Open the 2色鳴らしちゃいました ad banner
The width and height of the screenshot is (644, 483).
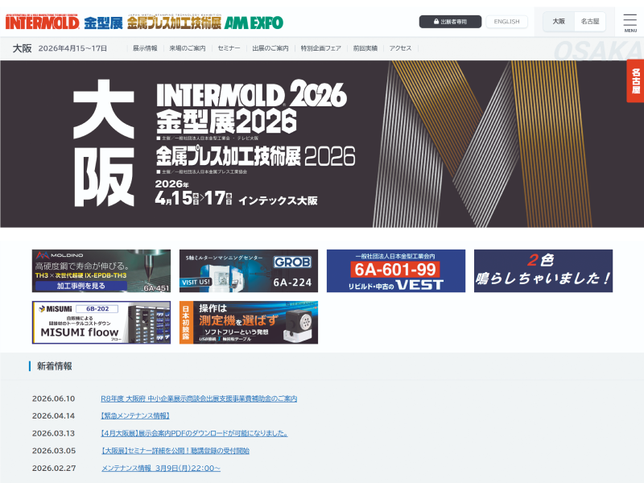point(543,271)
